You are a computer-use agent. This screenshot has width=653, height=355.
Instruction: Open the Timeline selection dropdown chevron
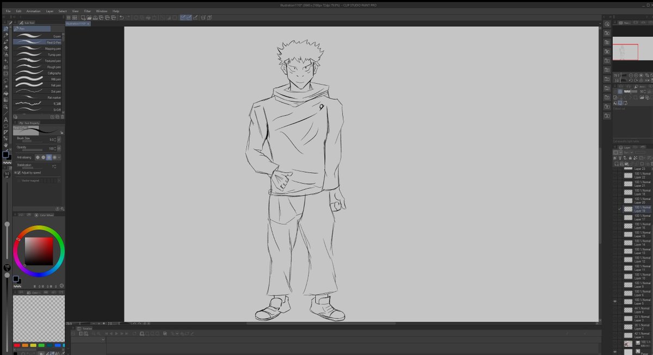coord(103,339)
